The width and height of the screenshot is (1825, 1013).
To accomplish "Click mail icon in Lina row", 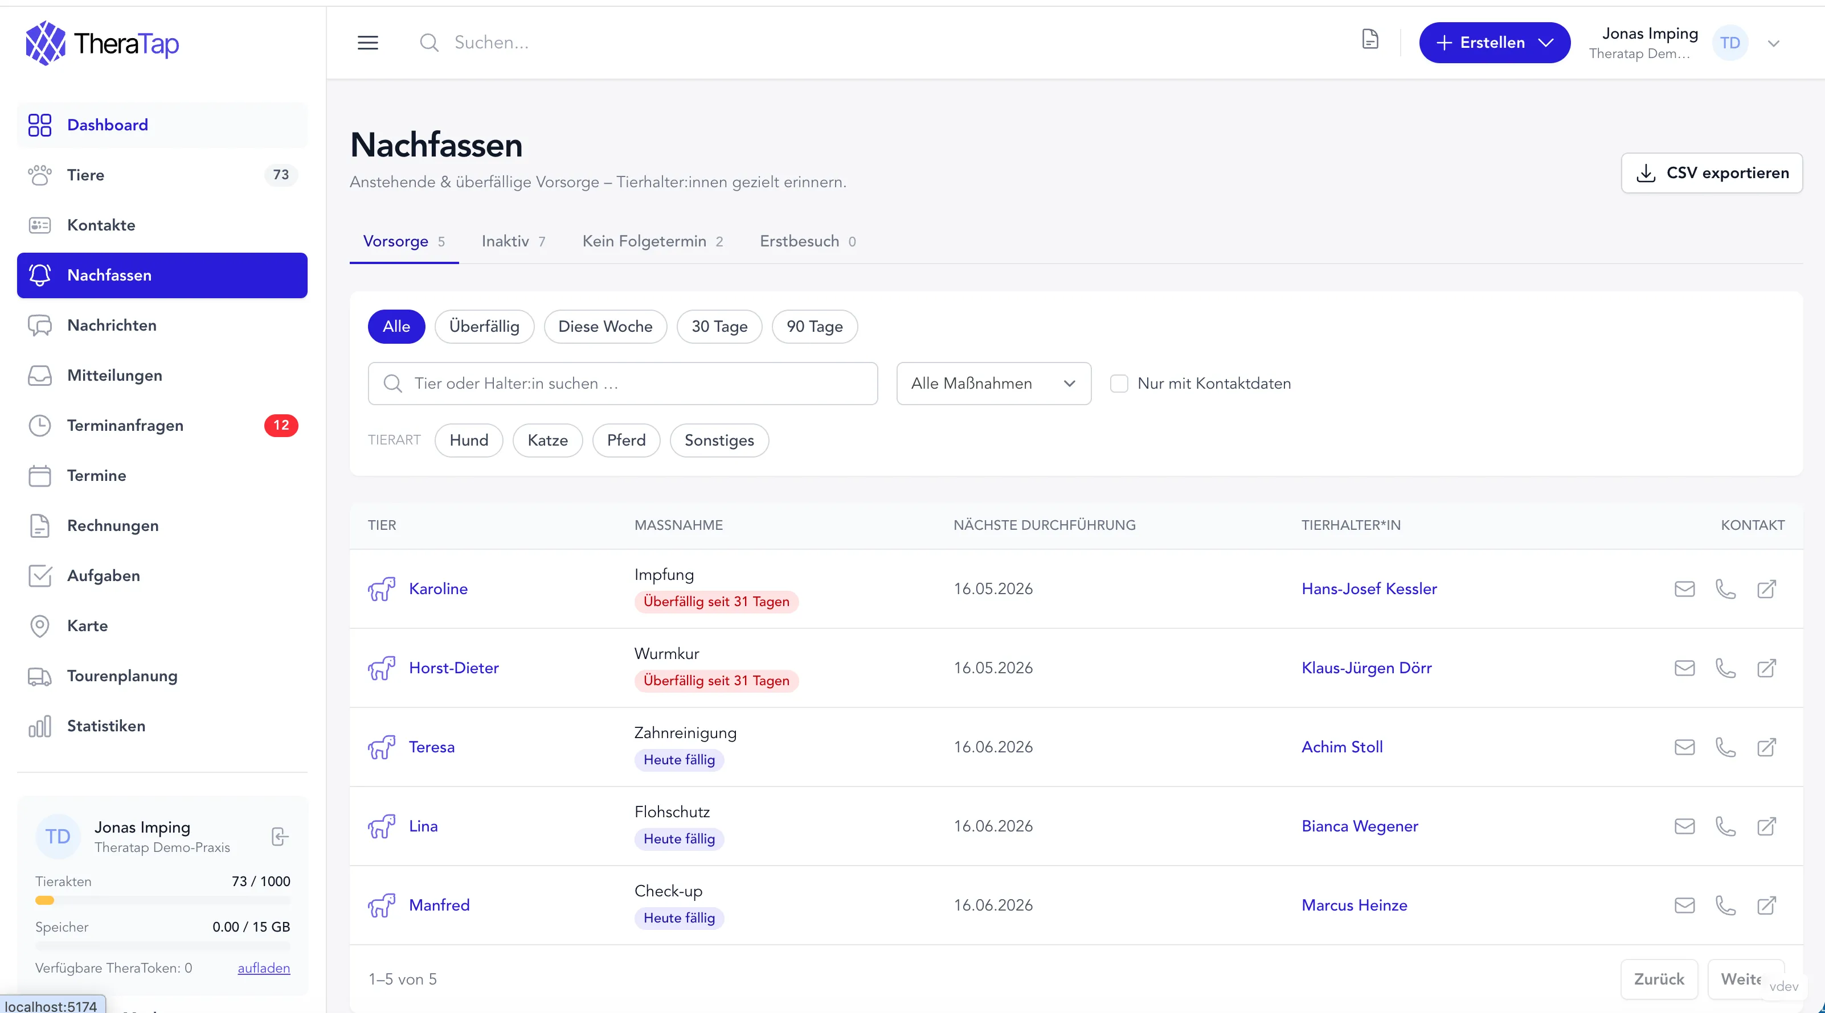I will [1685, 826].
